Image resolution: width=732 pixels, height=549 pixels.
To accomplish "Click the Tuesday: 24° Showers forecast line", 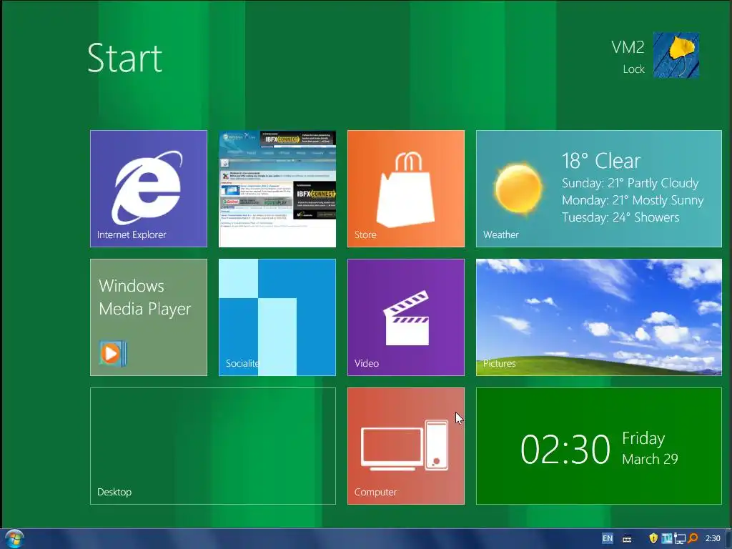I will click(x=620, y=217).
